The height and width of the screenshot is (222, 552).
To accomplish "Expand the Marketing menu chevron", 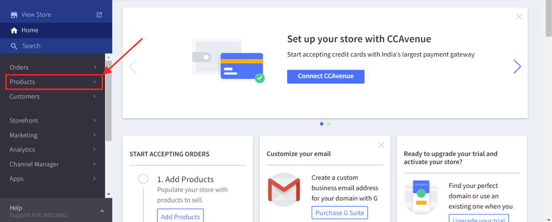I will pyautogui.click(x=95, y=135).
